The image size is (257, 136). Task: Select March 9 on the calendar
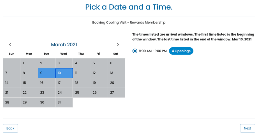(46, 73)
